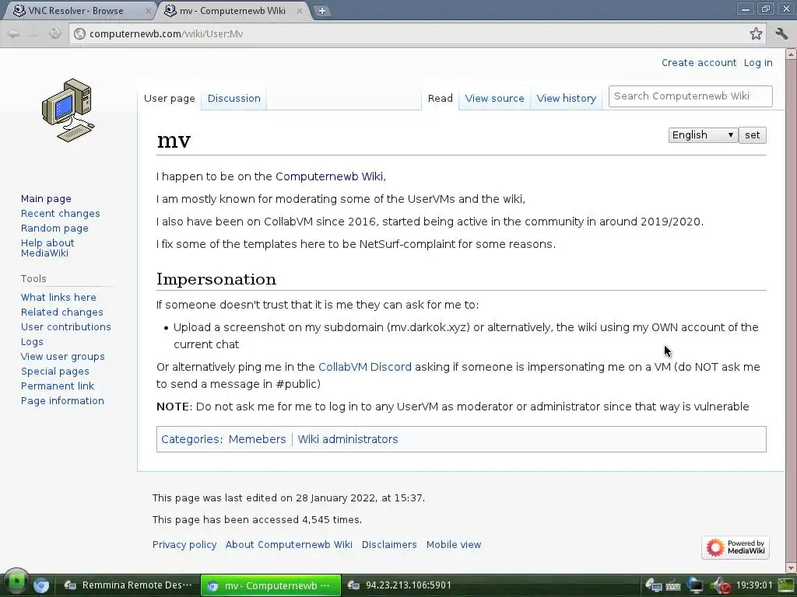Launch Chromium from the taskbar quick launcher
Screen dimensions: 797x597
point(41,585)
